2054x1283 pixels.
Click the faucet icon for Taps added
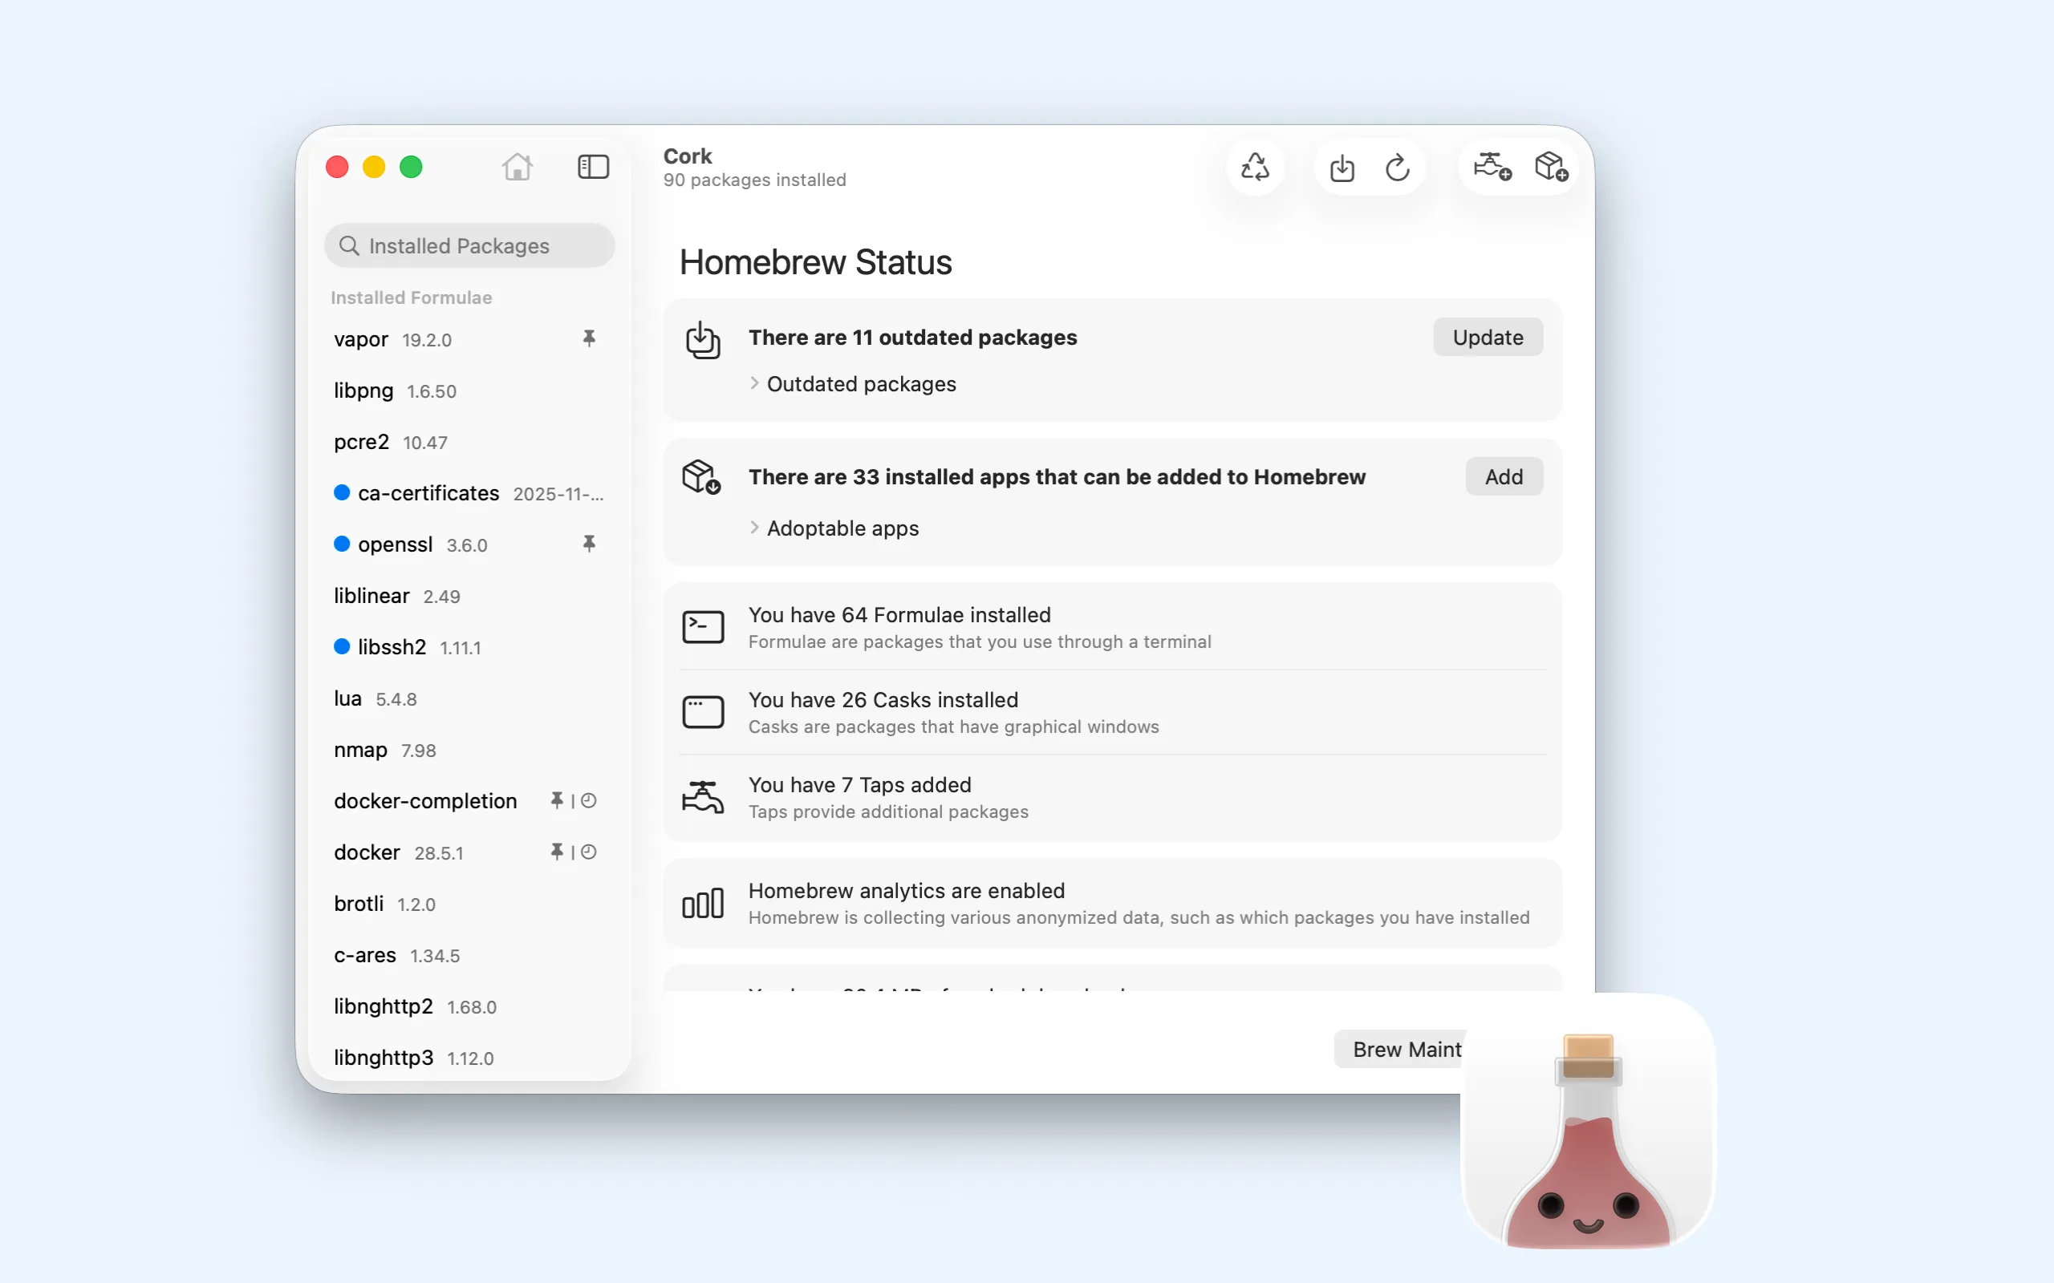[x=703, y=797]
